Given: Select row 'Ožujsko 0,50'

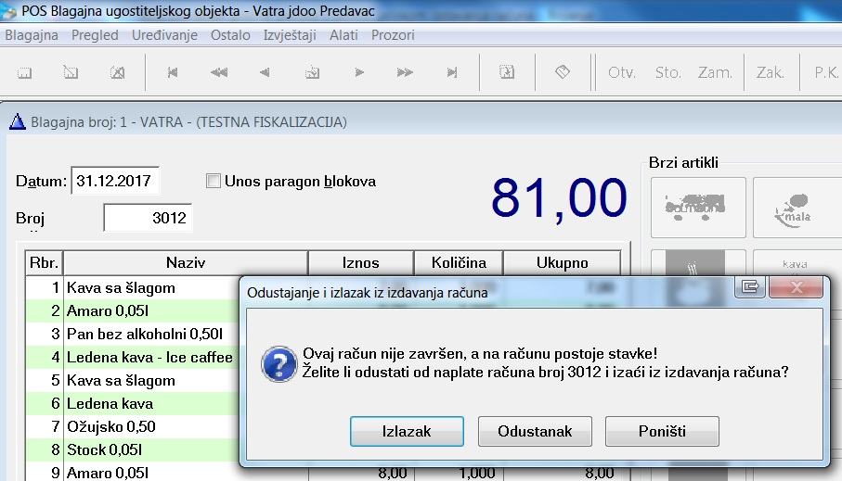Looking at the screenshot, I should click(x=132, y=426).
